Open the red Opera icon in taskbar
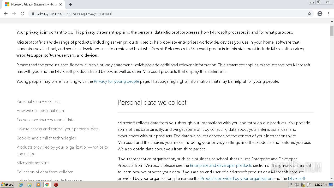 (x=56, y=185)
